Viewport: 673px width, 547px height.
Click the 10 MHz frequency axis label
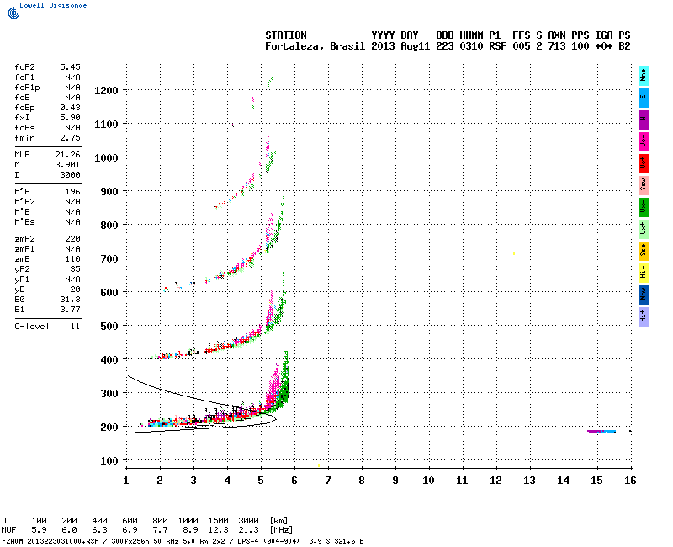pos(428,481)
